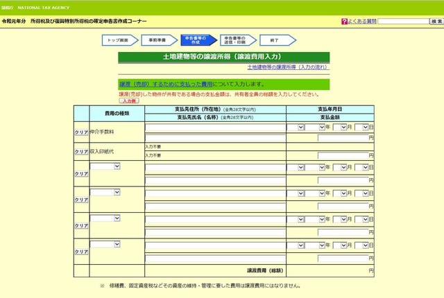Open era dropdown in sixth expense row

tap(296, 245)
